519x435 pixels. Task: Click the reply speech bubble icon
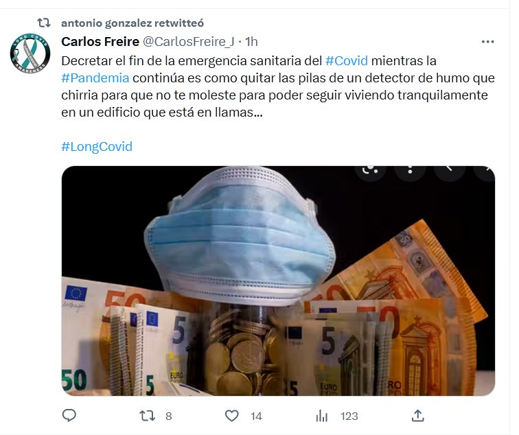click(x=69, y=416)
